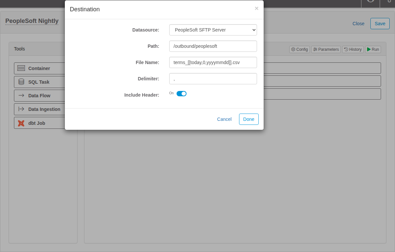Click the Path label
Image resolution: width=395 pixels, height=252 pixels.
153,46
